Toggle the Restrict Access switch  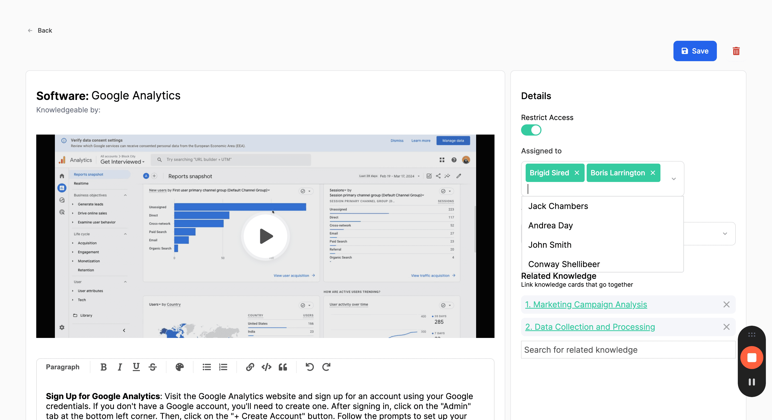point(531,130)
